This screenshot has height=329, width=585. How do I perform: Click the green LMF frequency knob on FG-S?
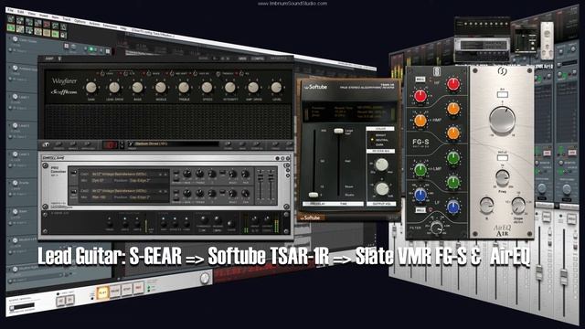coord(420,170)
